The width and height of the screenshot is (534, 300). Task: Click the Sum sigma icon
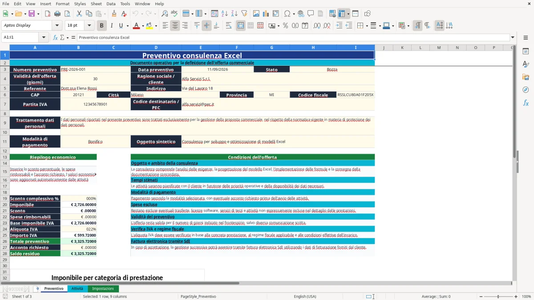tap(62, 37)
